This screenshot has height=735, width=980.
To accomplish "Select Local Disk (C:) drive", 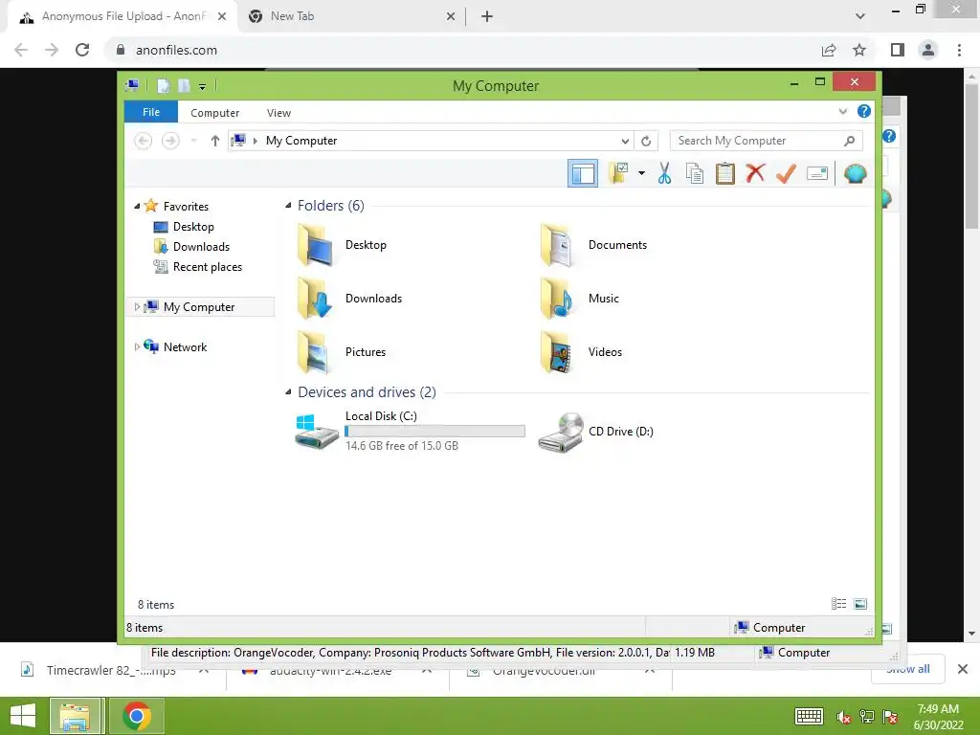I will click(x=410, y=431).
